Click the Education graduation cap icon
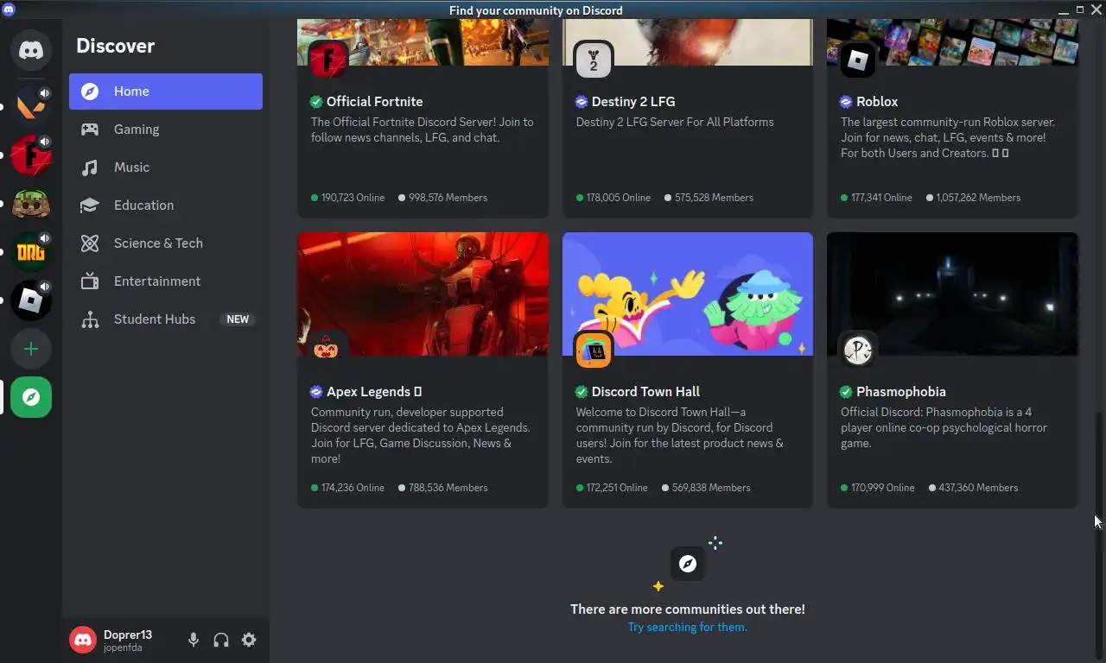1106x663 pixels. coord(90,205)
